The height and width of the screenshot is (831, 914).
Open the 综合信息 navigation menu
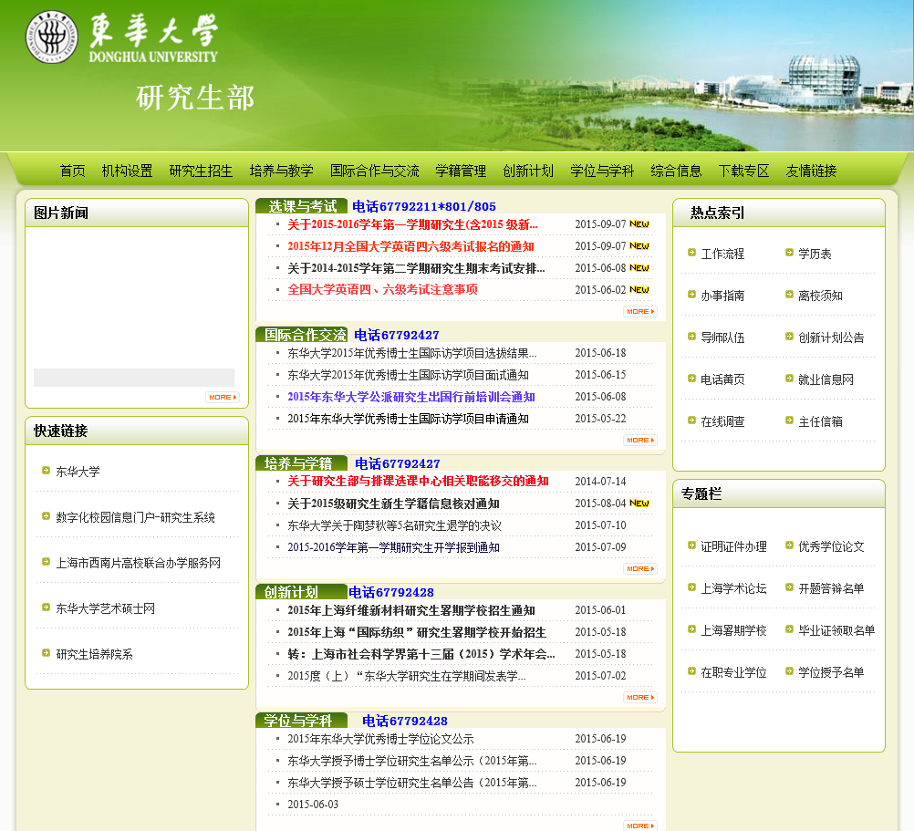[x=676, y=171]
